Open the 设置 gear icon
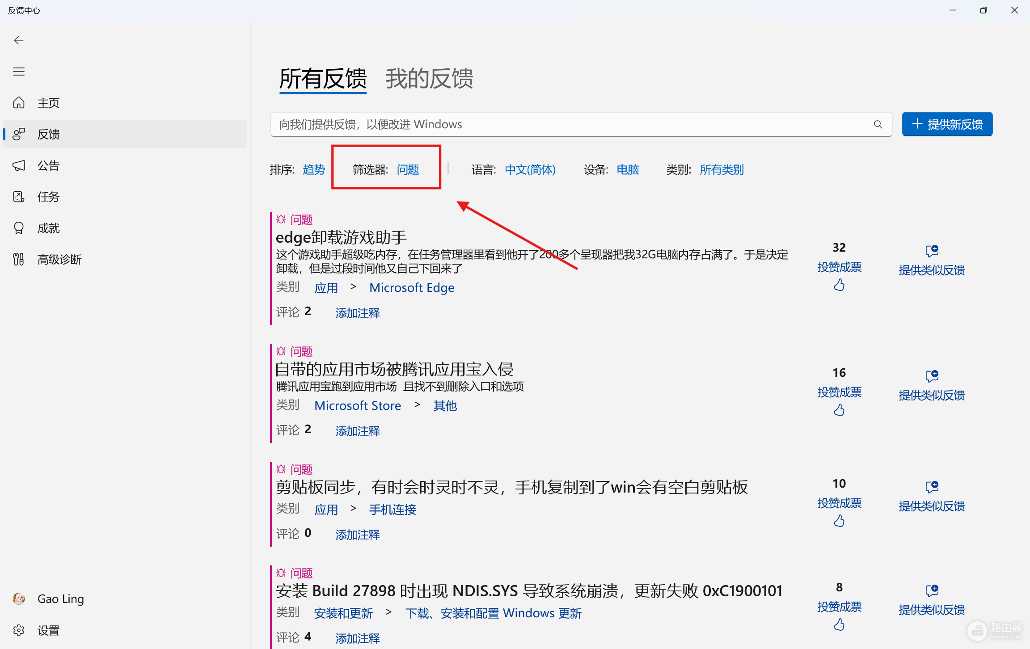 click(x=19, y=630)
